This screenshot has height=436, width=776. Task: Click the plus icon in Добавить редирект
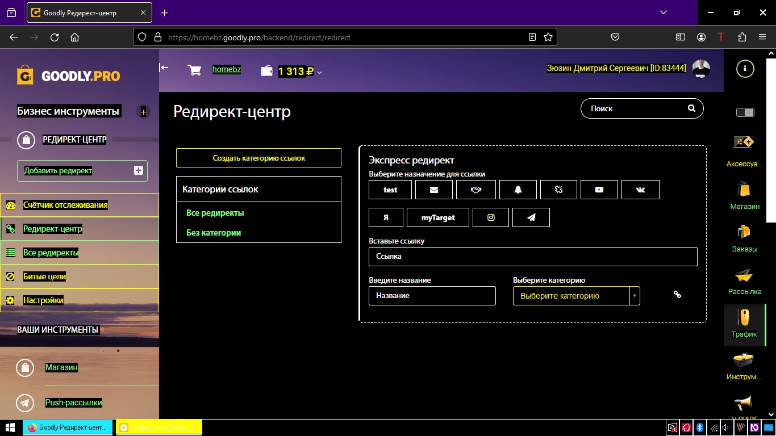138,170
